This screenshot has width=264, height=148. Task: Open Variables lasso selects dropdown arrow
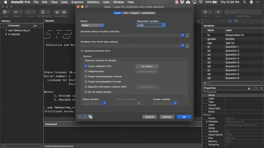pos(182,46)
